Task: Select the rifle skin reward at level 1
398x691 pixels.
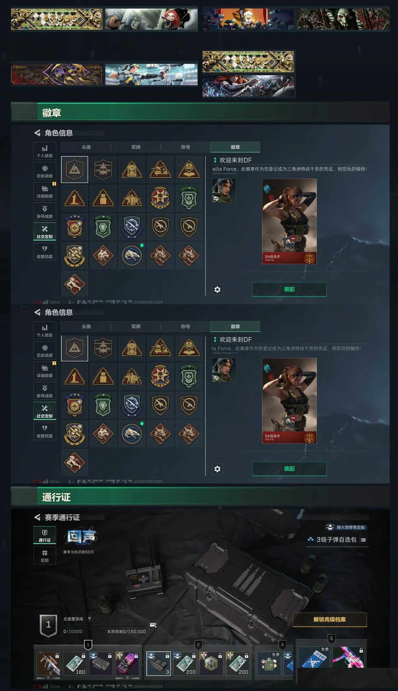Action: click(x=48, y=664)
